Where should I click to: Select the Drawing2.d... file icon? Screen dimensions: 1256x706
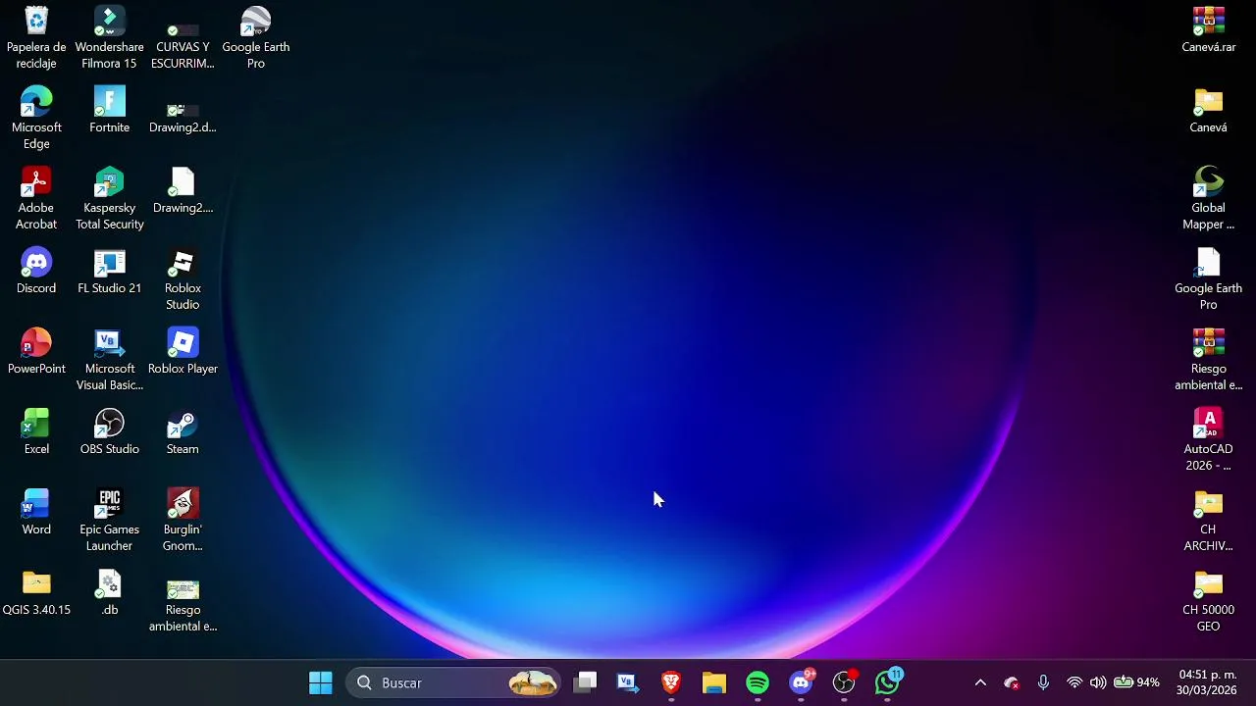point(183,118)
